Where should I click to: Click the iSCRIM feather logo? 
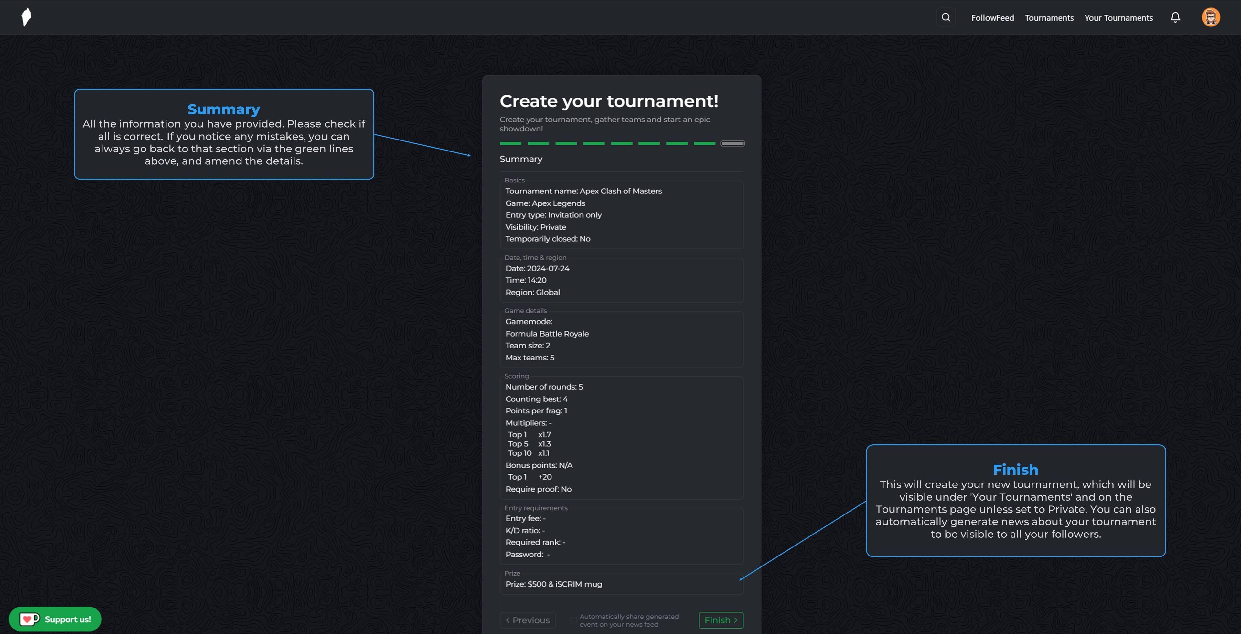click(x=27, y=17)
